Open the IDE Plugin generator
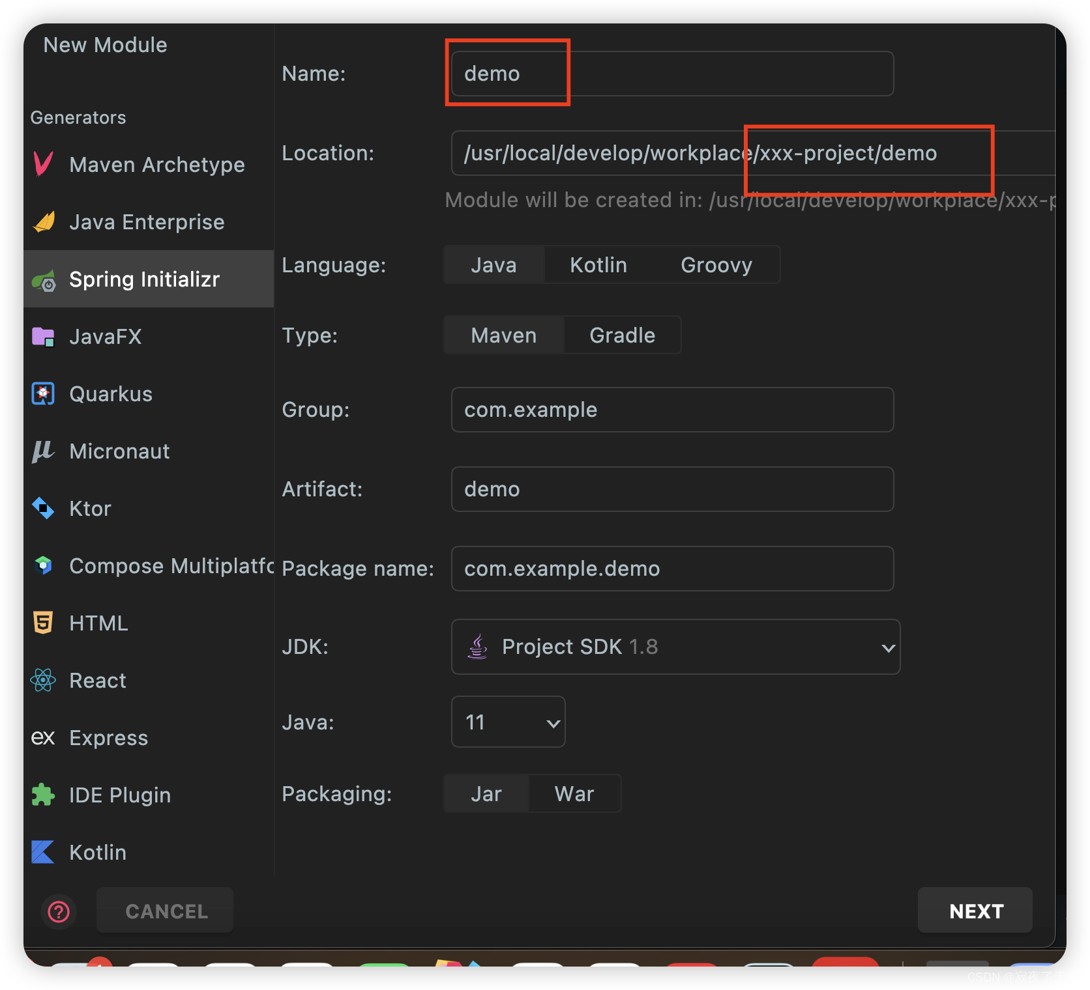1090x990 pixels. (x=119, y=795)
